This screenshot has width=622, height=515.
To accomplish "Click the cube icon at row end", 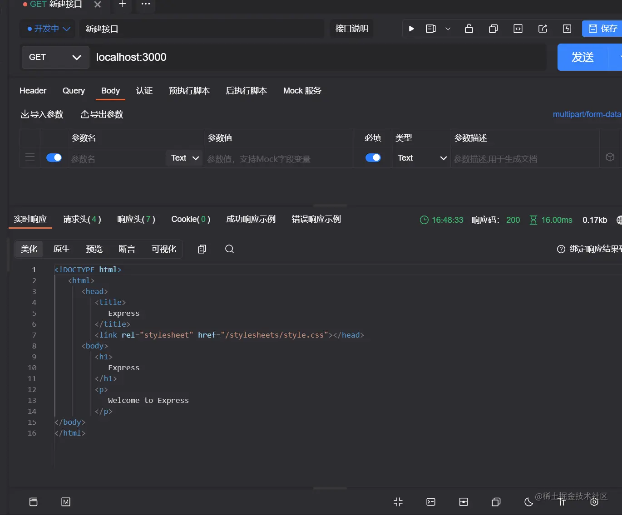I will click(610, 157).
